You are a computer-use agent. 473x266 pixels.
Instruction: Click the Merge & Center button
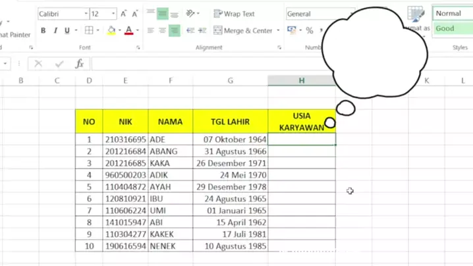[242, 31]
